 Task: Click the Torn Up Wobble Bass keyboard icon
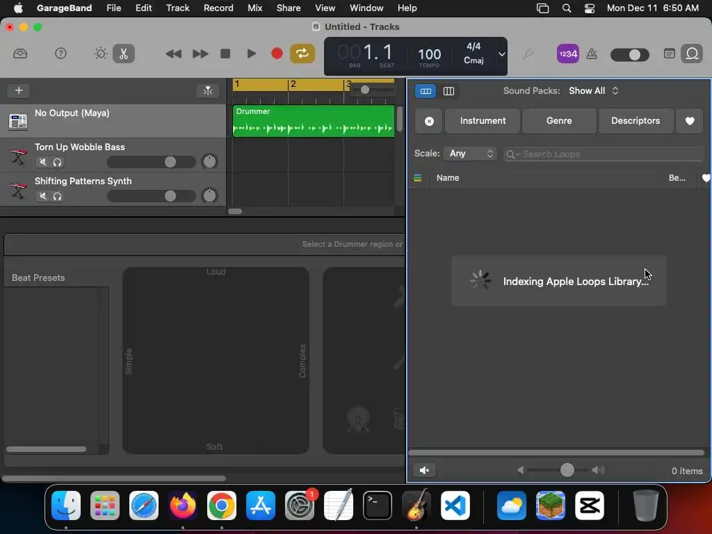[18, 156]
